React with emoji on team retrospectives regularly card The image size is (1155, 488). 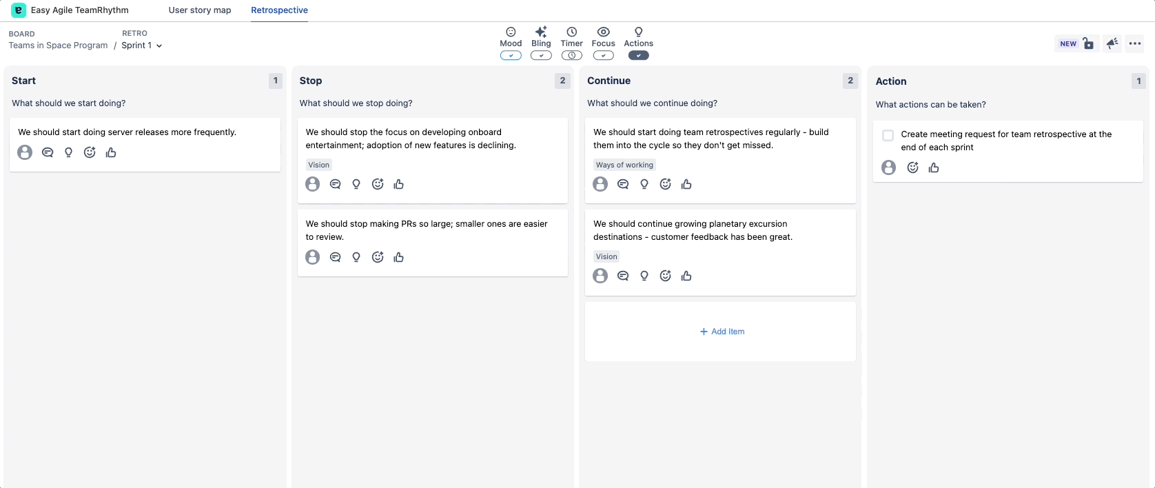pyautogui.click(x=665, y=184)
